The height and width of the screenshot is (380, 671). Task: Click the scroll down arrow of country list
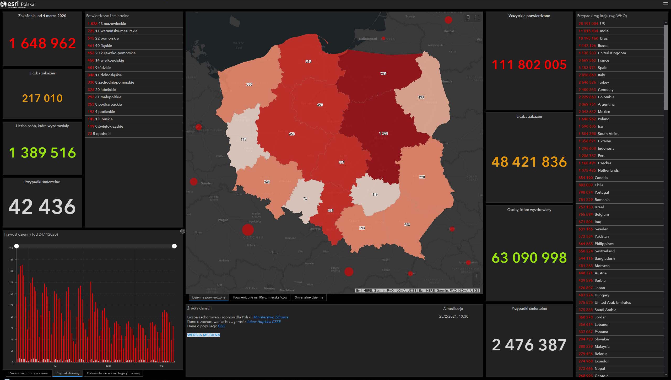pos(666,374)
